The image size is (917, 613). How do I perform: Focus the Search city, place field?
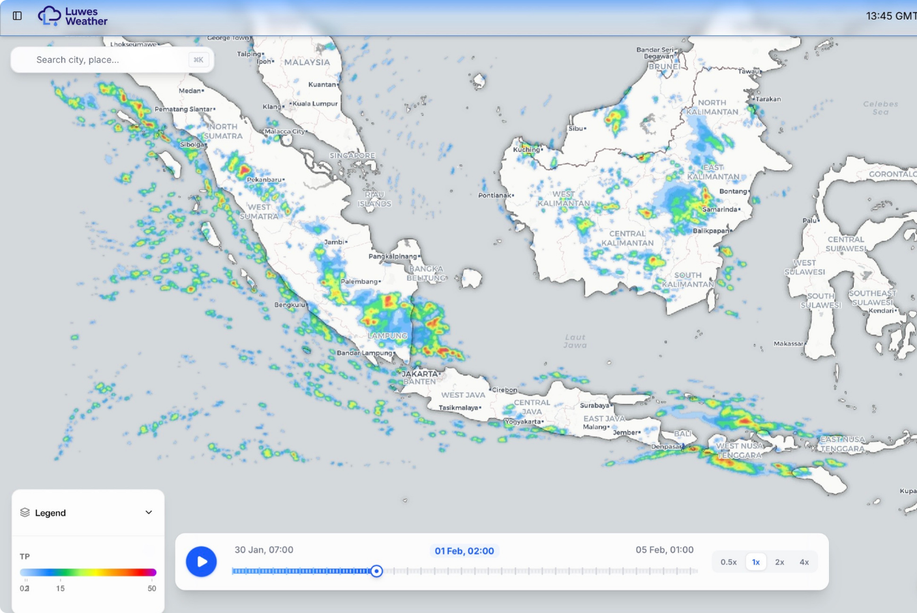(112, 60)
